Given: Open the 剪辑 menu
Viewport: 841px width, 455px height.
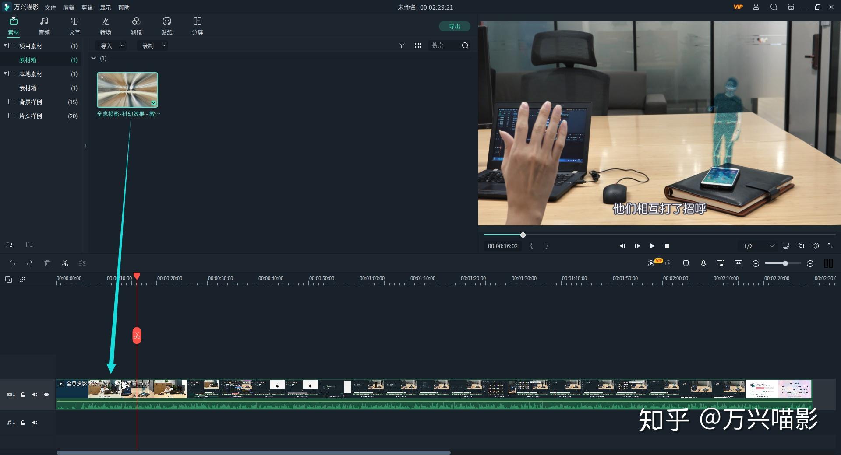Looking at the screenshot, I should (x=87, y=7).
